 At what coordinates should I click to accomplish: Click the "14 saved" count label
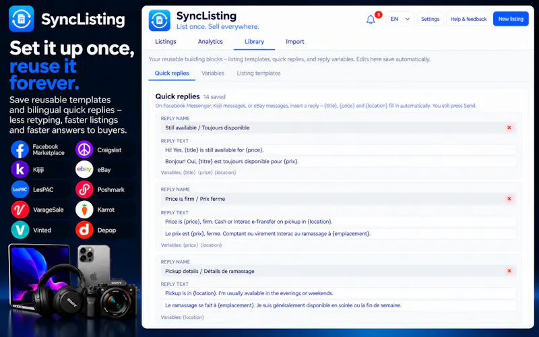tap(214, 97)
